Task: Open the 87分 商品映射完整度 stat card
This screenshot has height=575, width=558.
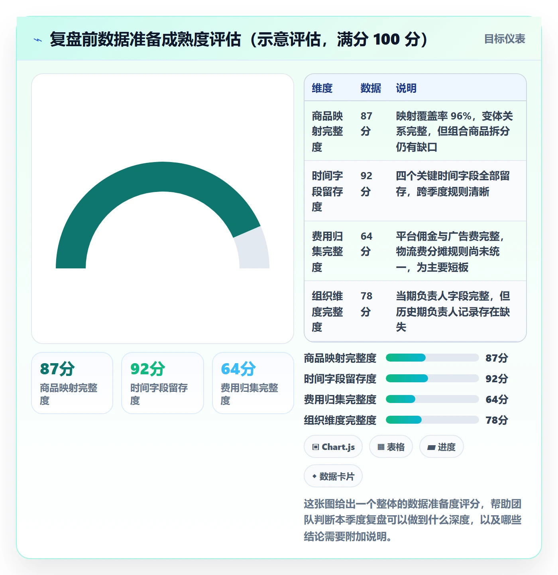Action: tap(72, 383)
